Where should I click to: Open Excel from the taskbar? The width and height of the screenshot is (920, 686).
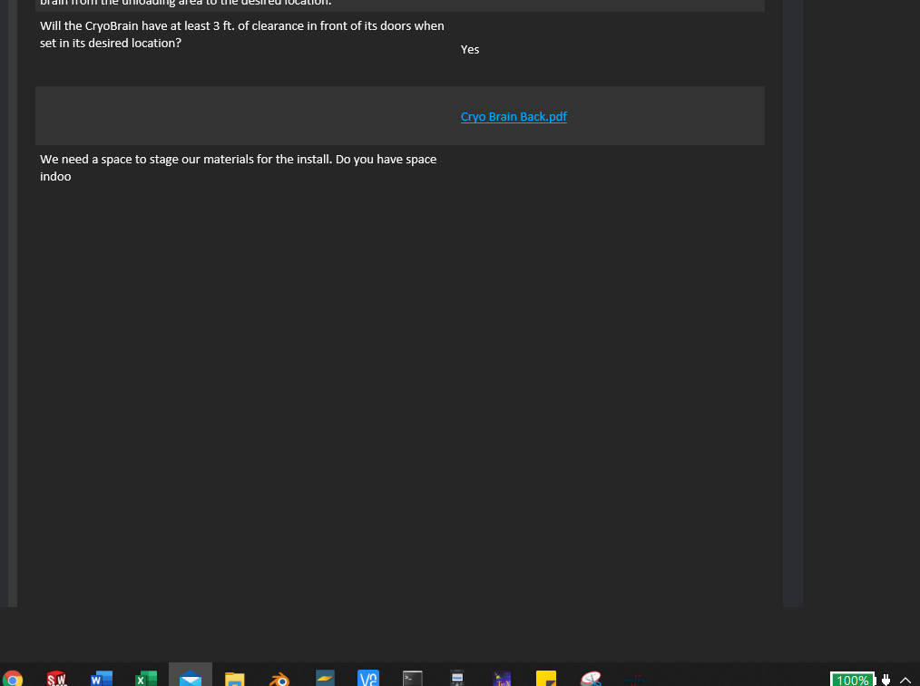[x=145, y=679]
